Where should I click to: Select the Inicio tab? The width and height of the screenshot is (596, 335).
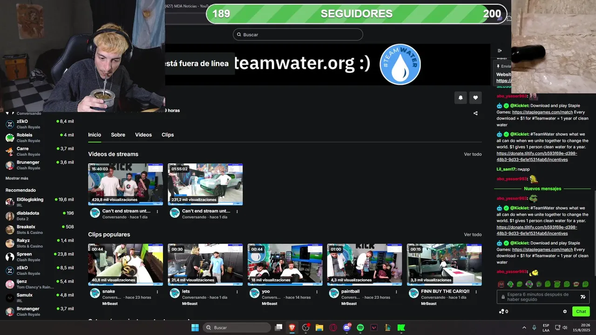[95, 135]
